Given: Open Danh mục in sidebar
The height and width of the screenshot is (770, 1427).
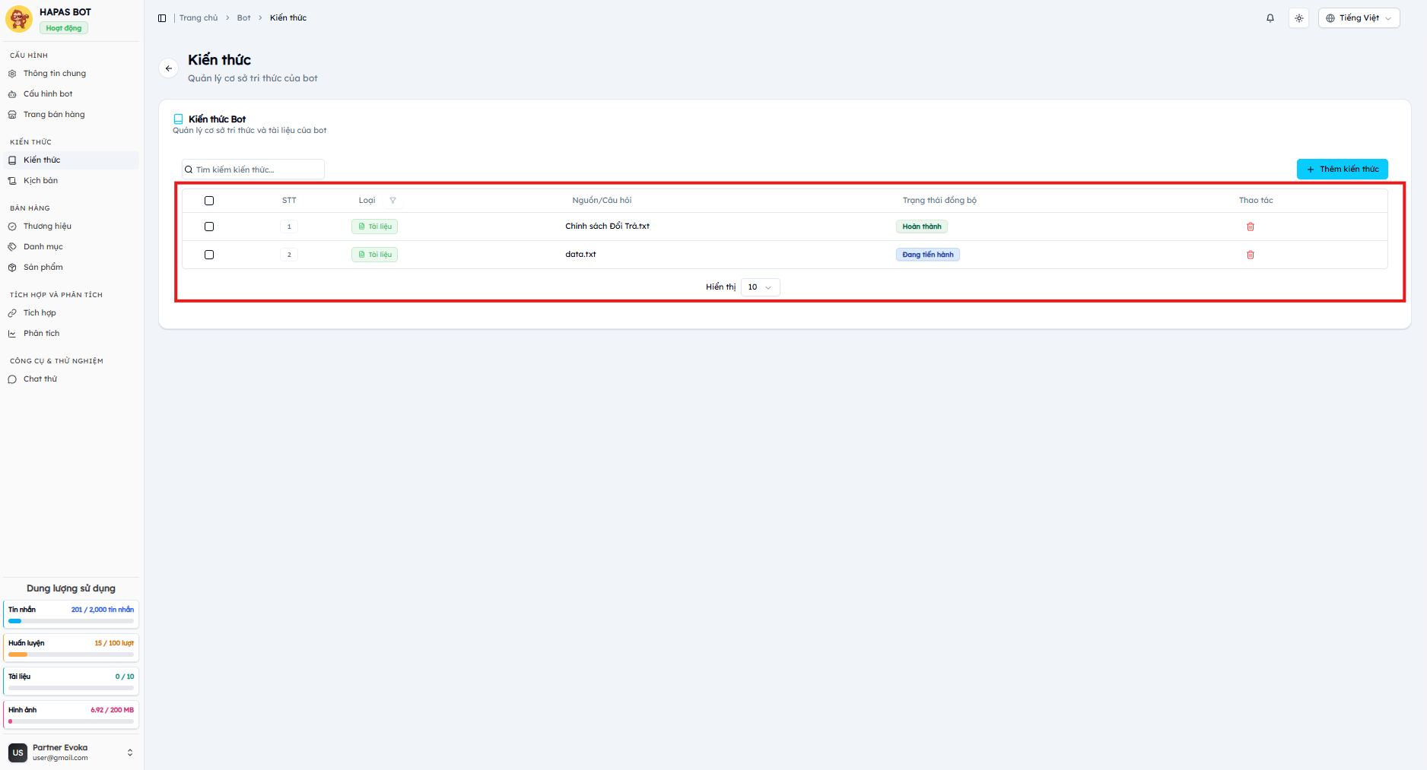Looking at the screenshot, I should coord(71,247).
